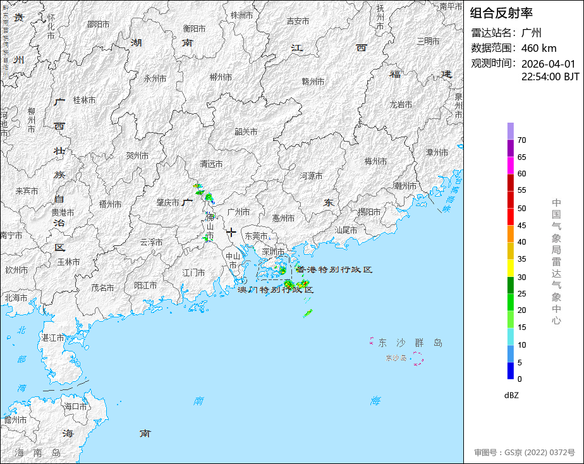Click the 东沙群岛 label
Viewport: 584px width, 464px height.
410,343
